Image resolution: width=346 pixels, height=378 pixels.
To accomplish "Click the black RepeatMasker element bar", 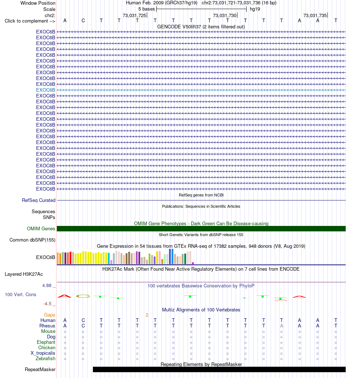I will (219, 370).
